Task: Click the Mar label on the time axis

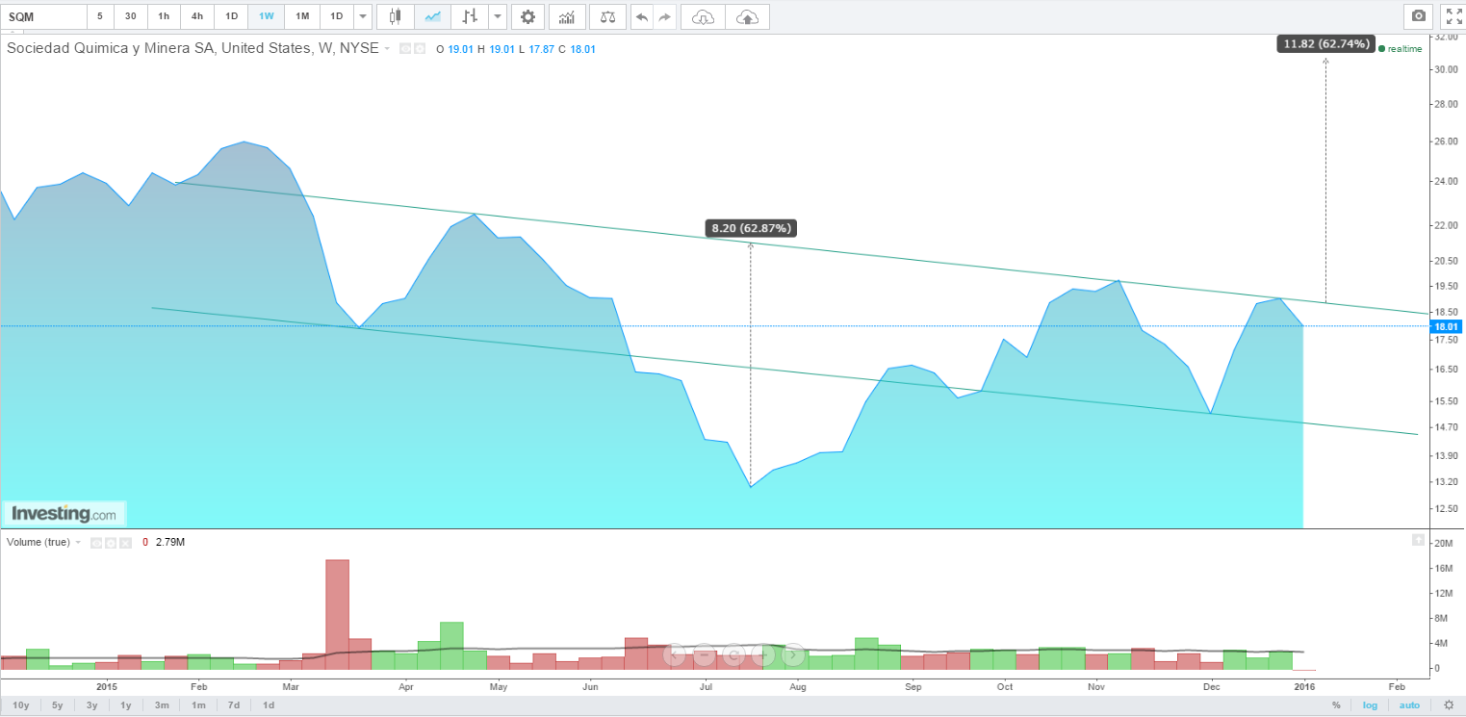Action: click(x=292, y=686)
